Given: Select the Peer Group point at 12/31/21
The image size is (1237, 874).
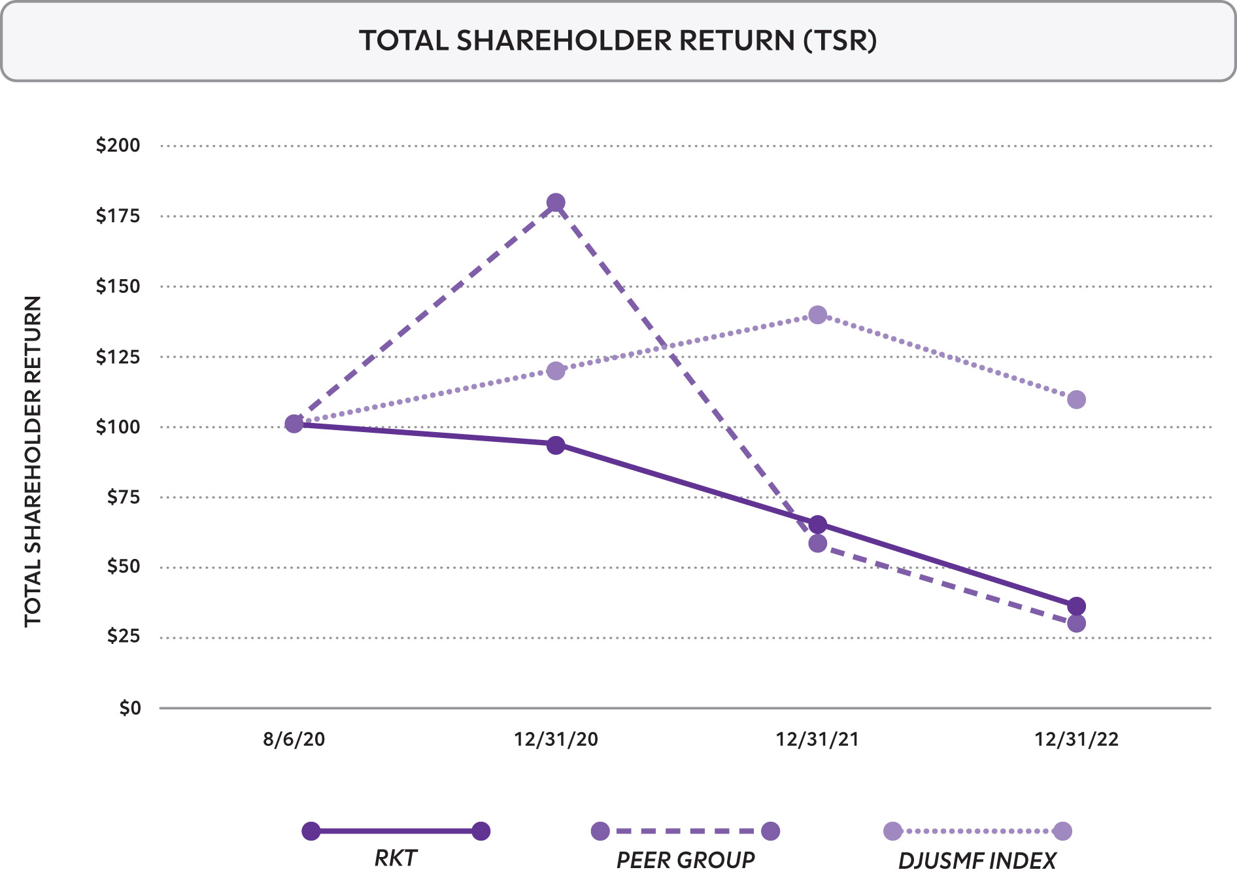Looking at the screenshot, I should pyautogui.click(x=817, y=543).
